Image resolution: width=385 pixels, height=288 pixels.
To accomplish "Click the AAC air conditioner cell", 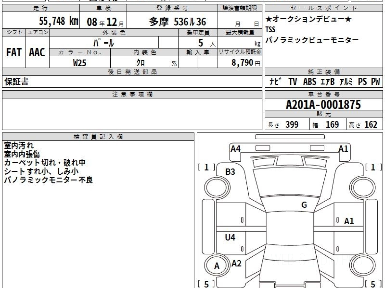I will [x=37, y=52].
